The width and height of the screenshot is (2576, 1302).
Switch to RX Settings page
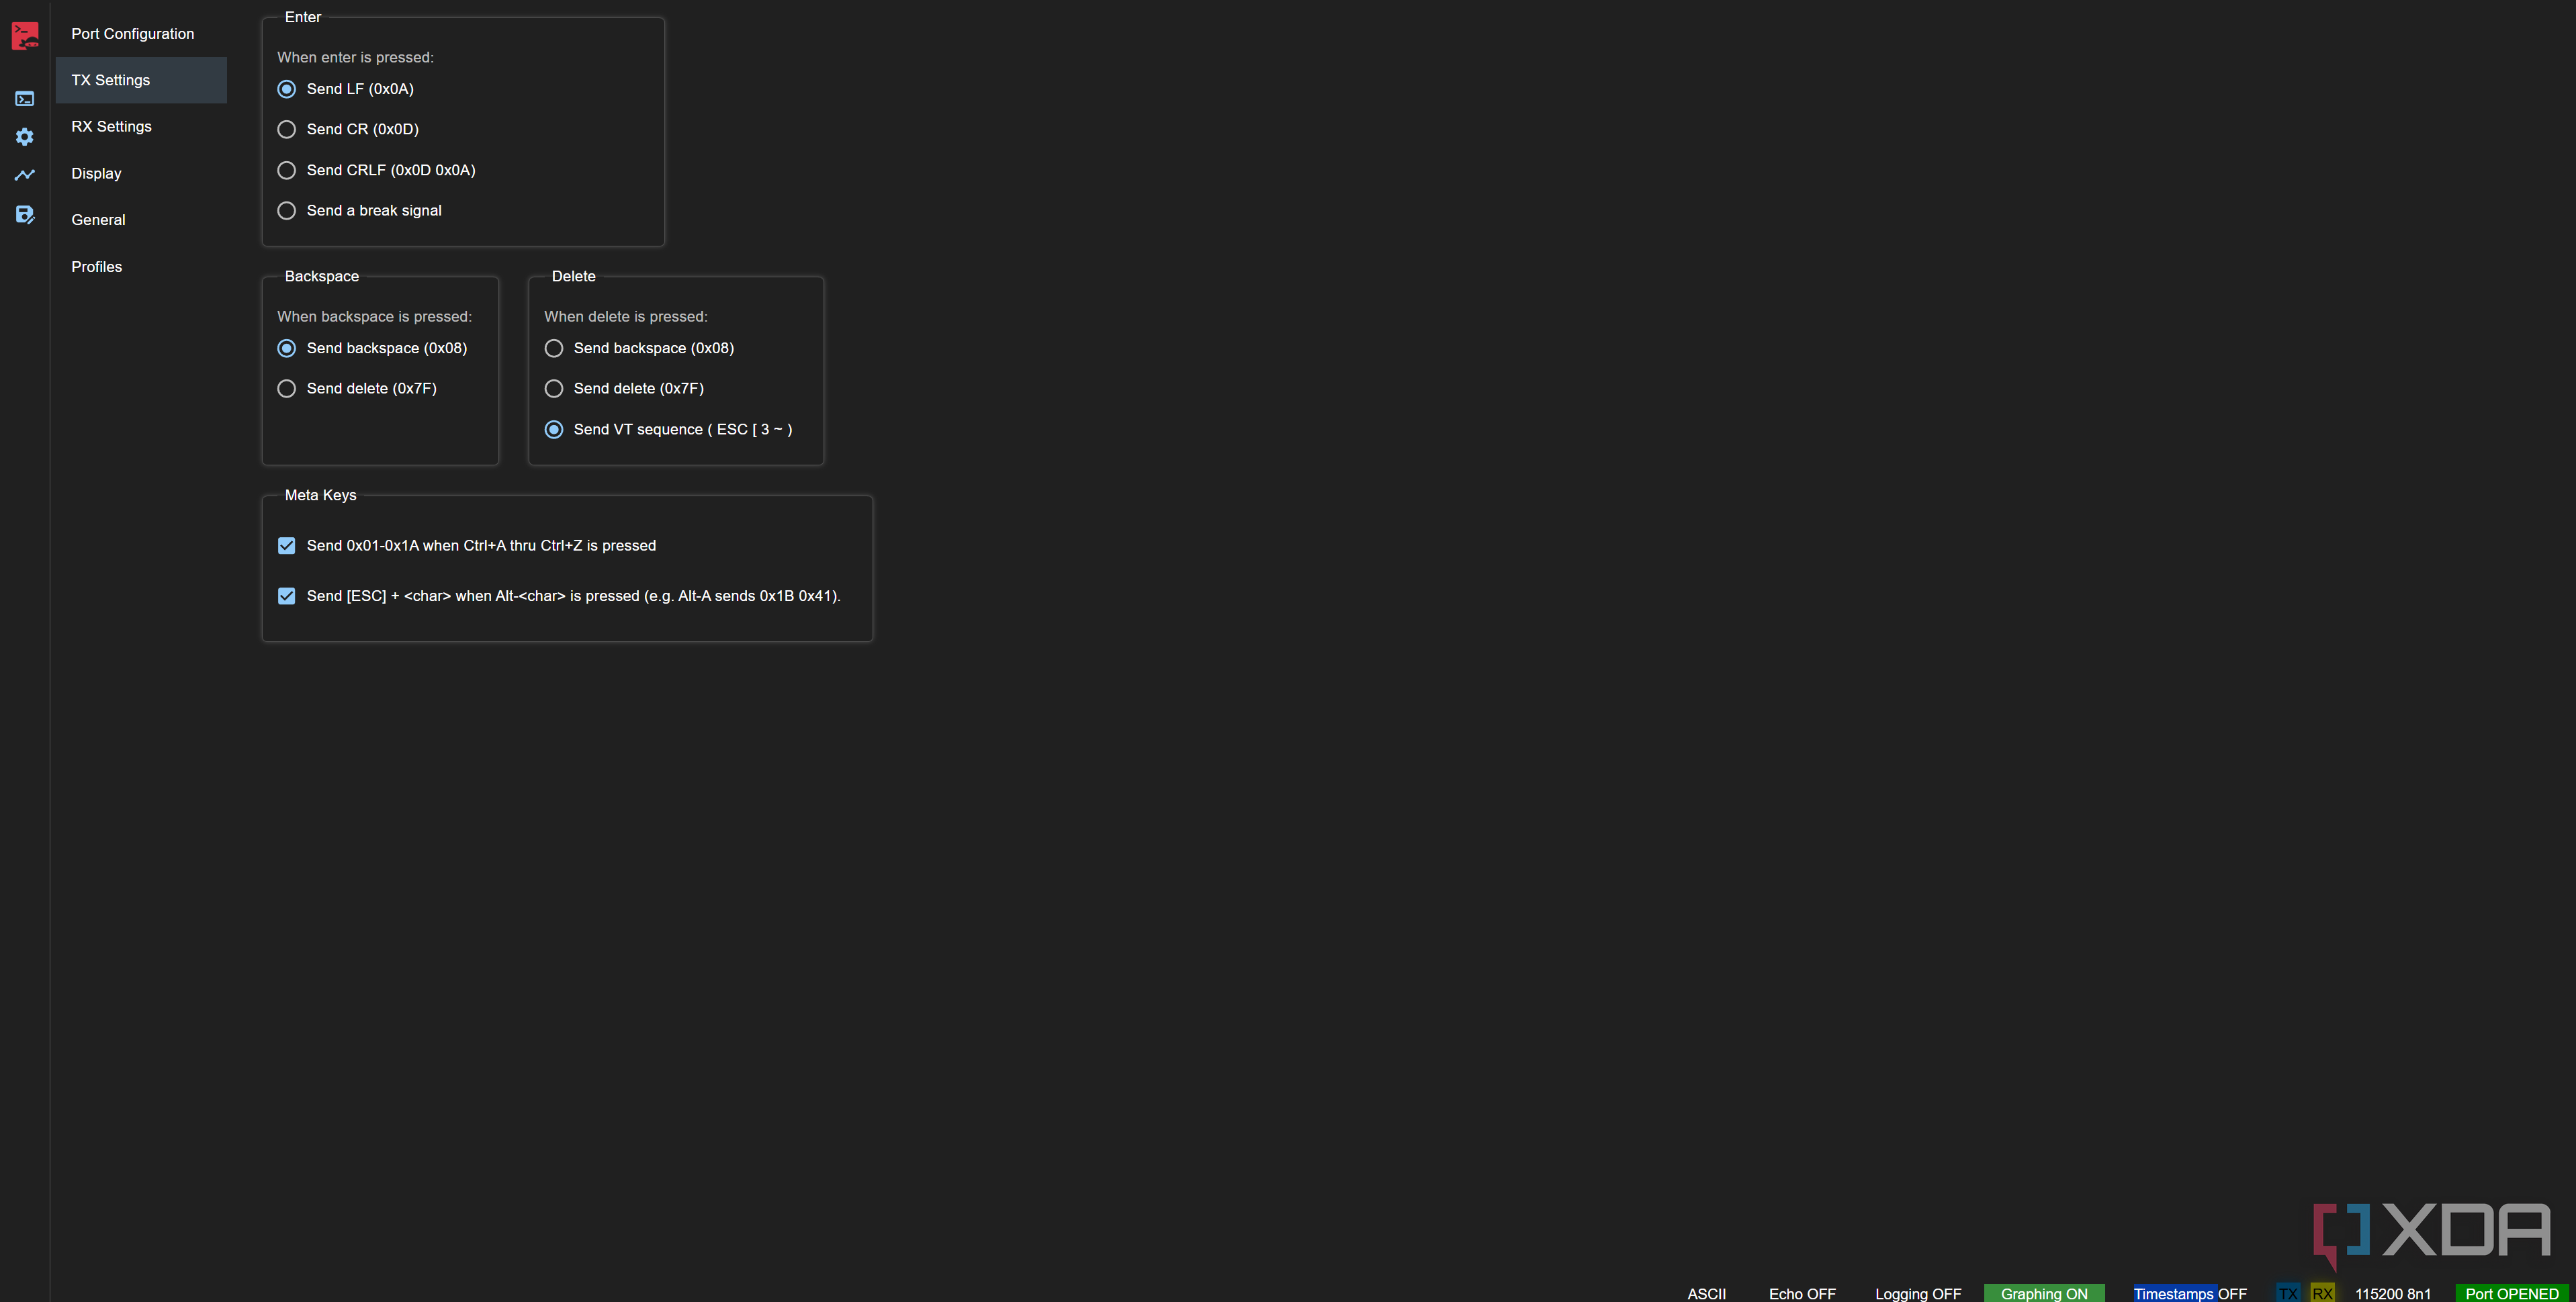click(141, 127)
